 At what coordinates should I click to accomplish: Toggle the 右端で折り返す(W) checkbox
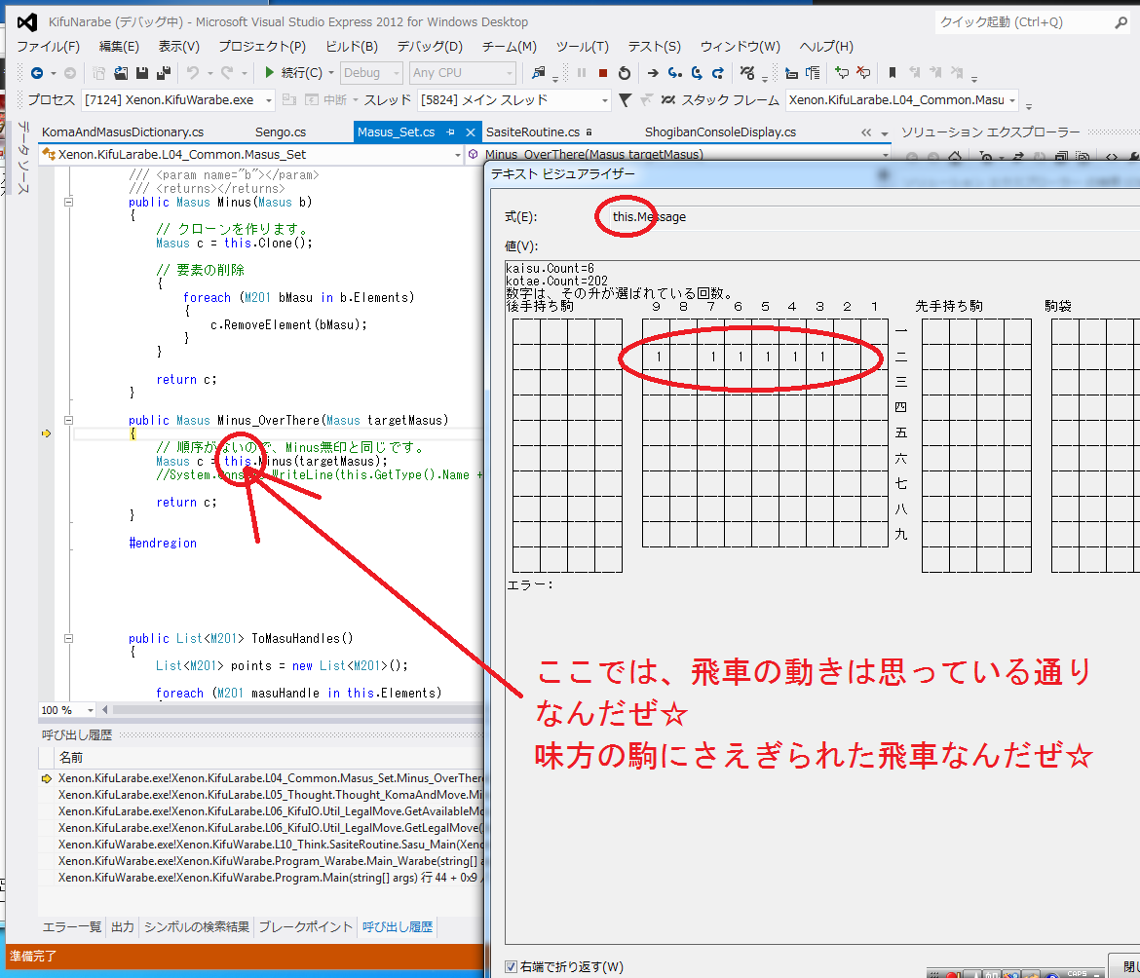(x=512, y=966)
